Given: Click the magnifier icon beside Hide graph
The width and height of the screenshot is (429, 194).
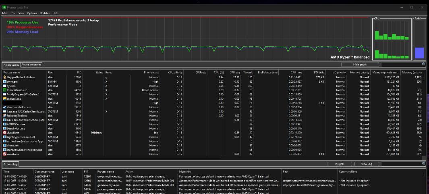Looking at the screenshot, I should [424, 65].
